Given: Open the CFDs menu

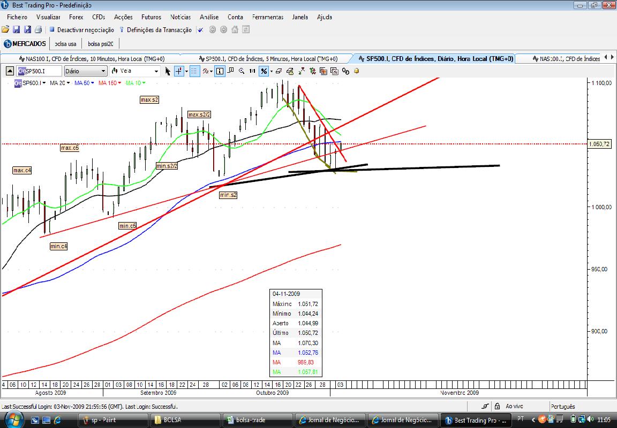Looking at the screenshot, I should tap(99, 17).
